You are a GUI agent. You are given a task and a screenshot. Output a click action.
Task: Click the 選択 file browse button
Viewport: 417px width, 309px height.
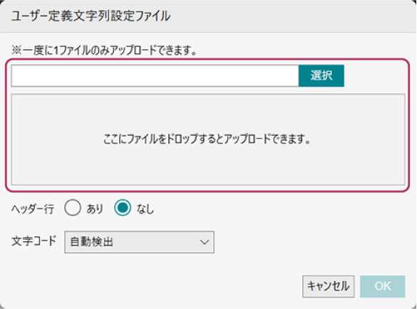(x=321, y=75)
